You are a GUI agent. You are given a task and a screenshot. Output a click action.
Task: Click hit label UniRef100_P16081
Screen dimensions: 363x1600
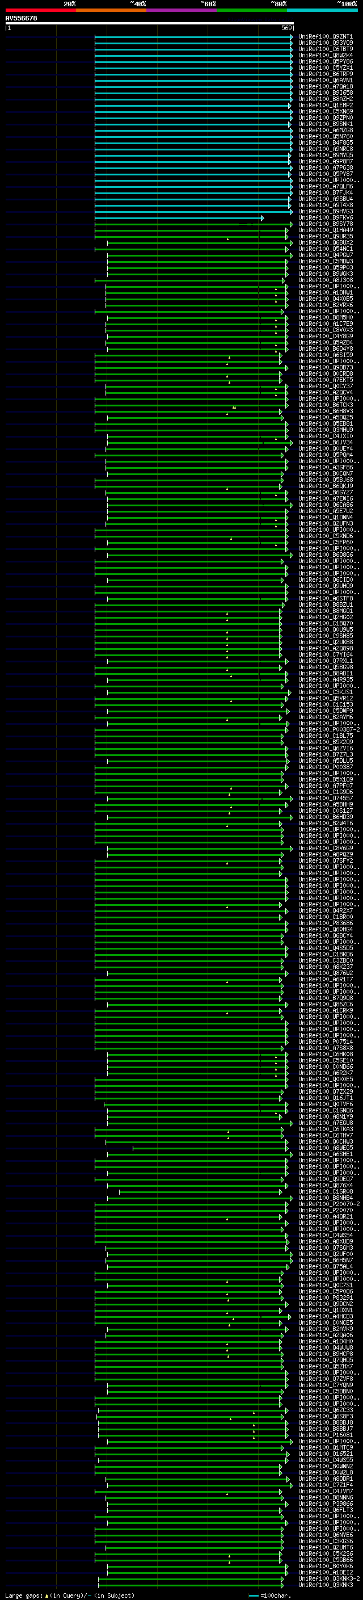326,1435
